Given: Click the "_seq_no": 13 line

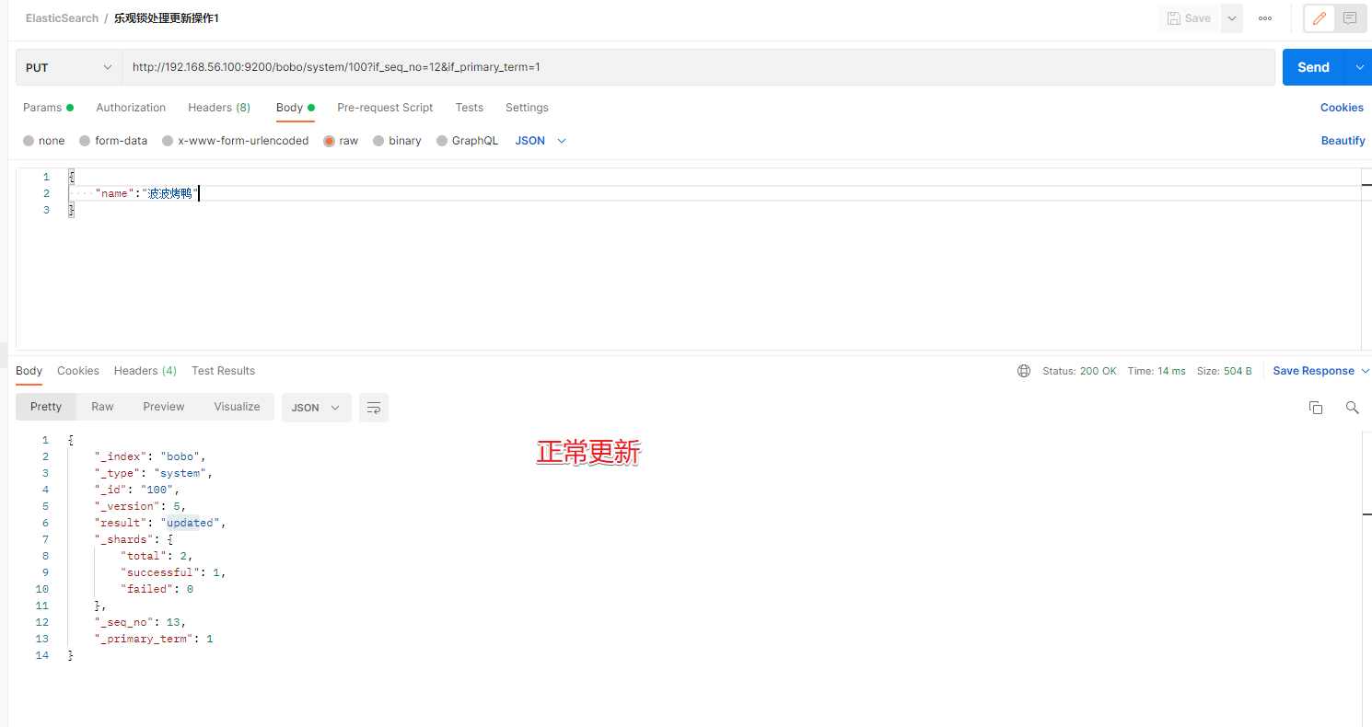Looking at the screenshot, I should click(140, 622).
